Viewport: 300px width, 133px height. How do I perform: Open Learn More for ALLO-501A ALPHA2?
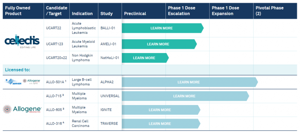189,82
